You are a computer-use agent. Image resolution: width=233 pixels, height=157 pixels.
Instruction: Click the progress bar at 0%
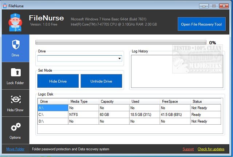coord(121,42)
